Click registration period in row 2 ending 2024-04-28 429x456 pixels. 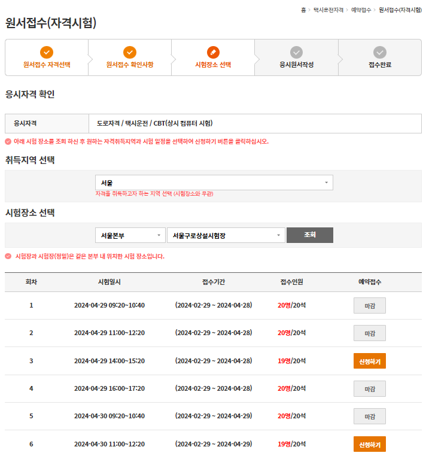[214, 333]
